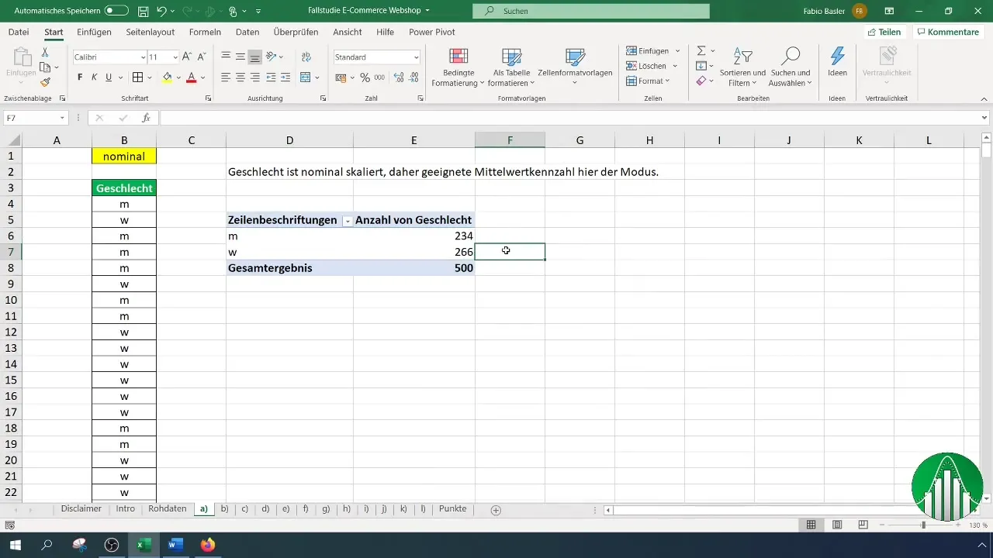The height and width of the screenshot is (558, 993).
Task: Click the red font color A
Action: pyautogui.click(x=191, y=77)
